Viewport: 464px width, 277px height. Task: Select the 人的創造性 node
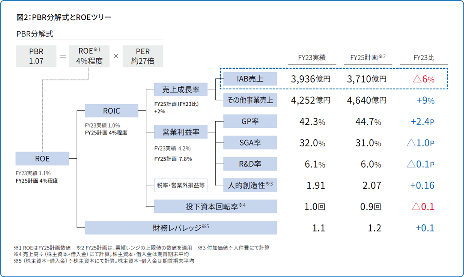tap(250, 185)
